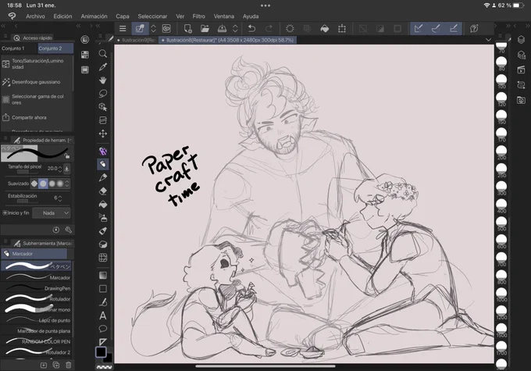
Task: Toggle the third snap to grid button
Action: point(454,29)
